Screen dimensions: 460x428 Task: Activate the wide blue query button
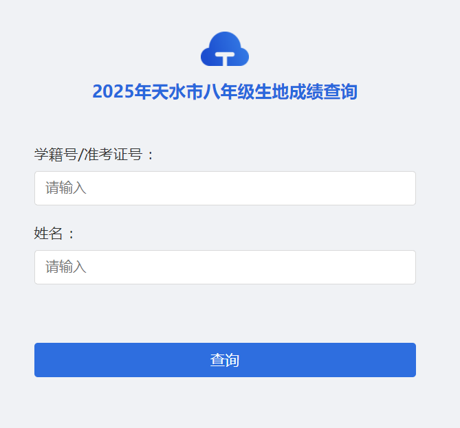(x=225, y=360)
